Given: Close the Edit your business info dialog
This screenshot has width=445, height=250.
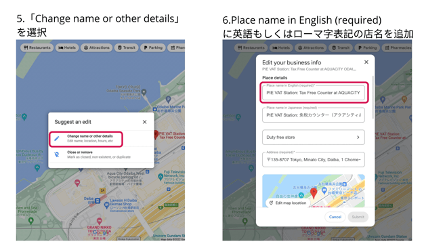Looking at the screenshot, I should coord(366,62).
